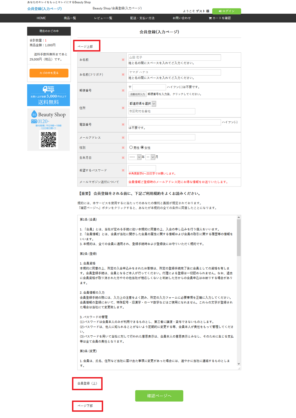Go to HOME in navigation bar

(x=41, y=18)
